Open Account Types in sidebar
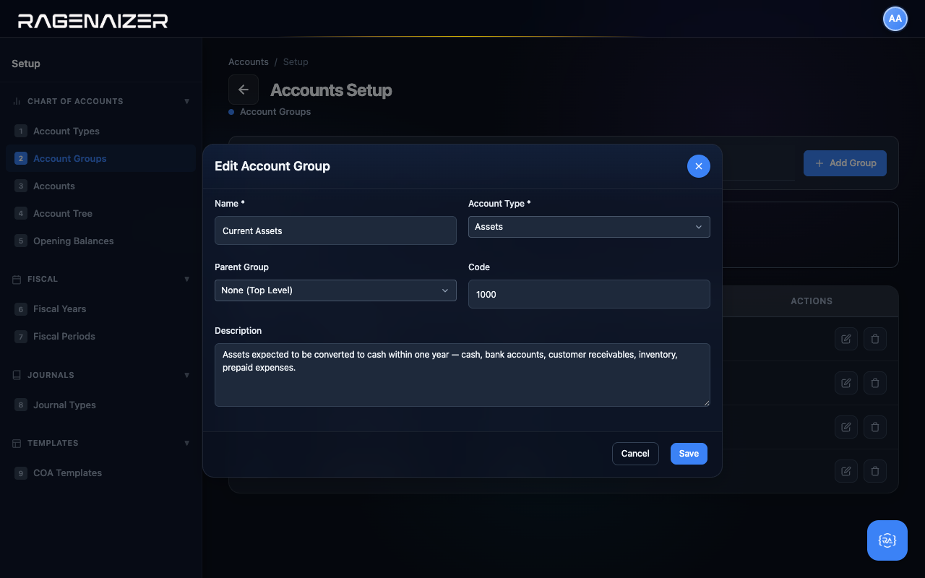The height and width of the screenshot is (578, 925). (x=100, y=131)
